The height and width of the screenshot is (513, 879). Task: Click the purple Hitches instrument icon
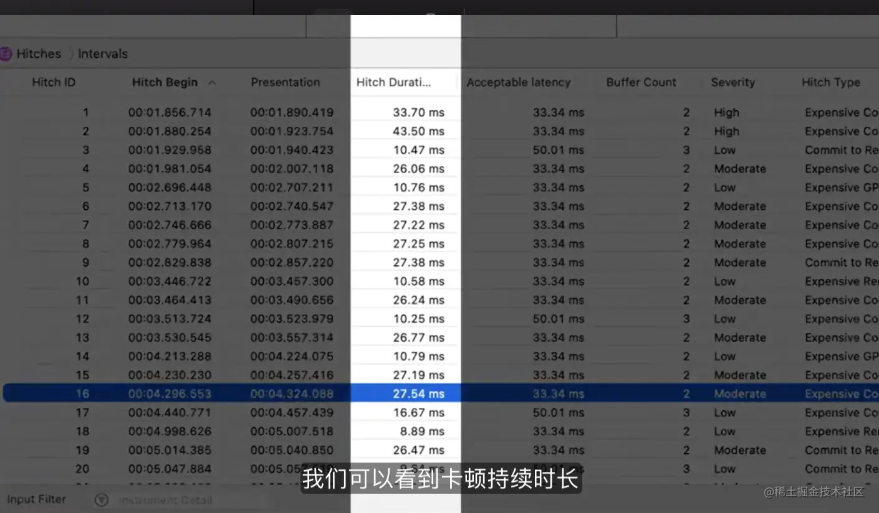coord(5,54)
